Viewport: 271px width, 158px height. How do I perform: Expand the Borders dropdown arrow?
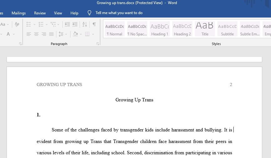click(93, 34)
